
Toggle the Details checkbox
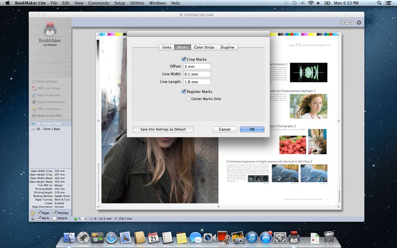click(55, 218)
